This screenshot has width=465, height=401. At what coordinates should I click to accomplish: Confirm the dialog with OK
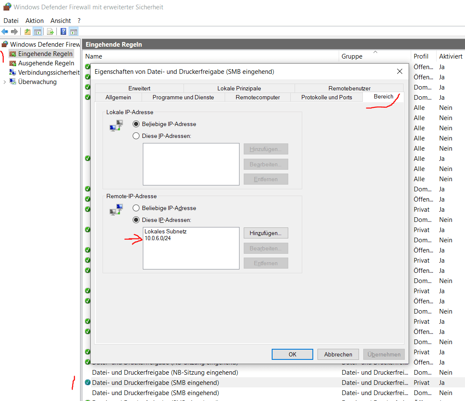pos(292,354)
